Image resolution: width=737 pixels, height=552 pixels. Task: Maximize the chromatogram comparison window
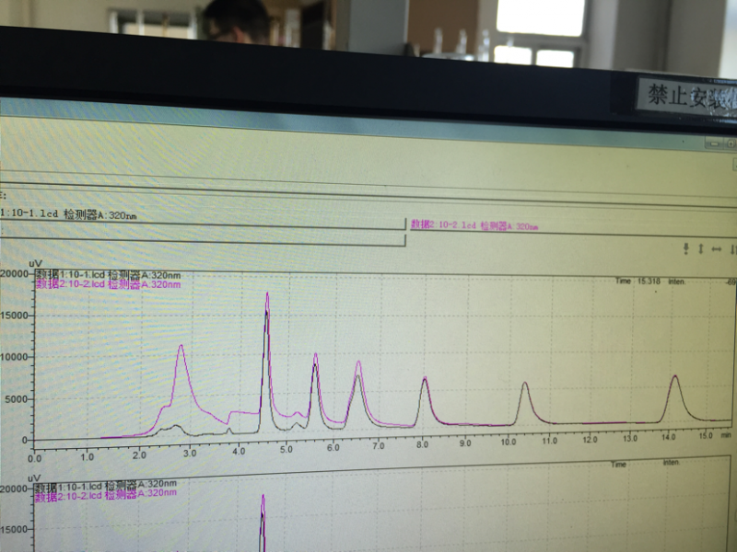coord(731,144)
